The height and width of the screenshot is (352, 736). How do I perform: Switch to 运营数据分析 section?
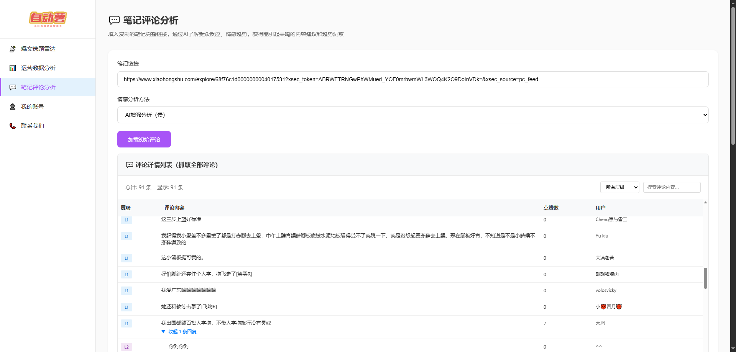[38, 68]
